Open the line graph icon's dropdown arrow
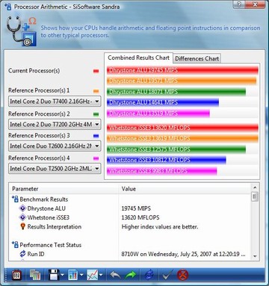Screen dimensions: 269x286 (101, 276)
